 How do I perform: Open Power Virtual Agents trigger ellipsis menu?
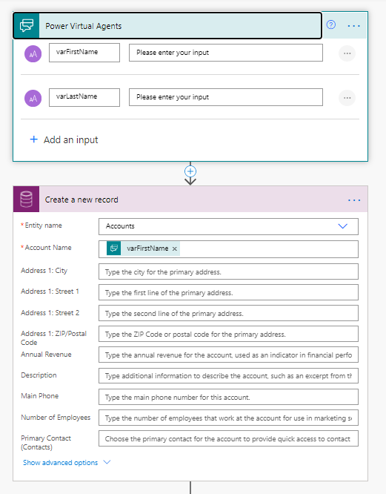(x=353, y=26)
